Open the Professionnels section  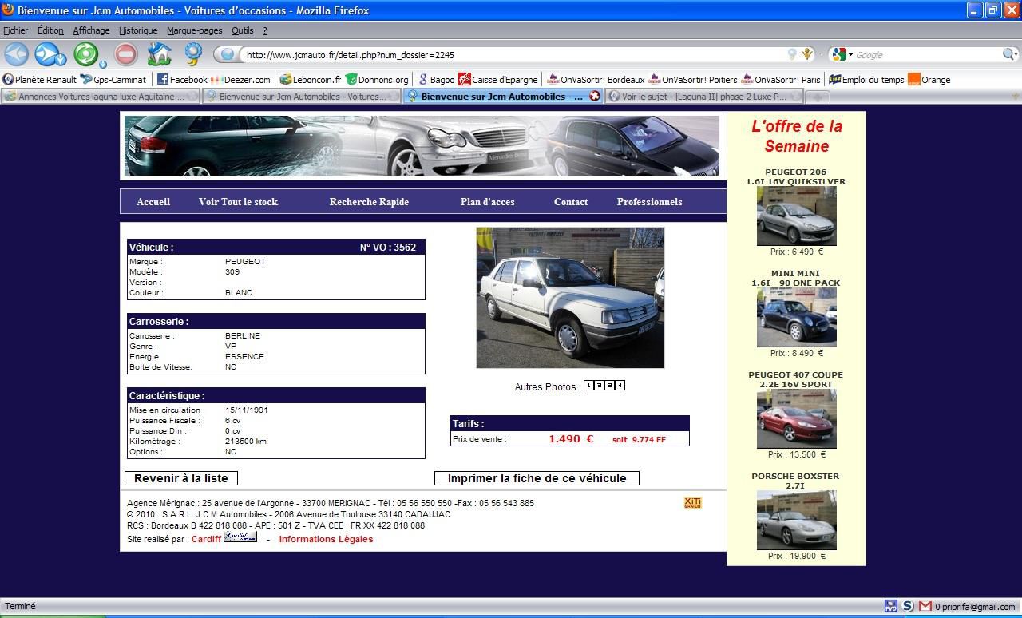click(649, 202)
